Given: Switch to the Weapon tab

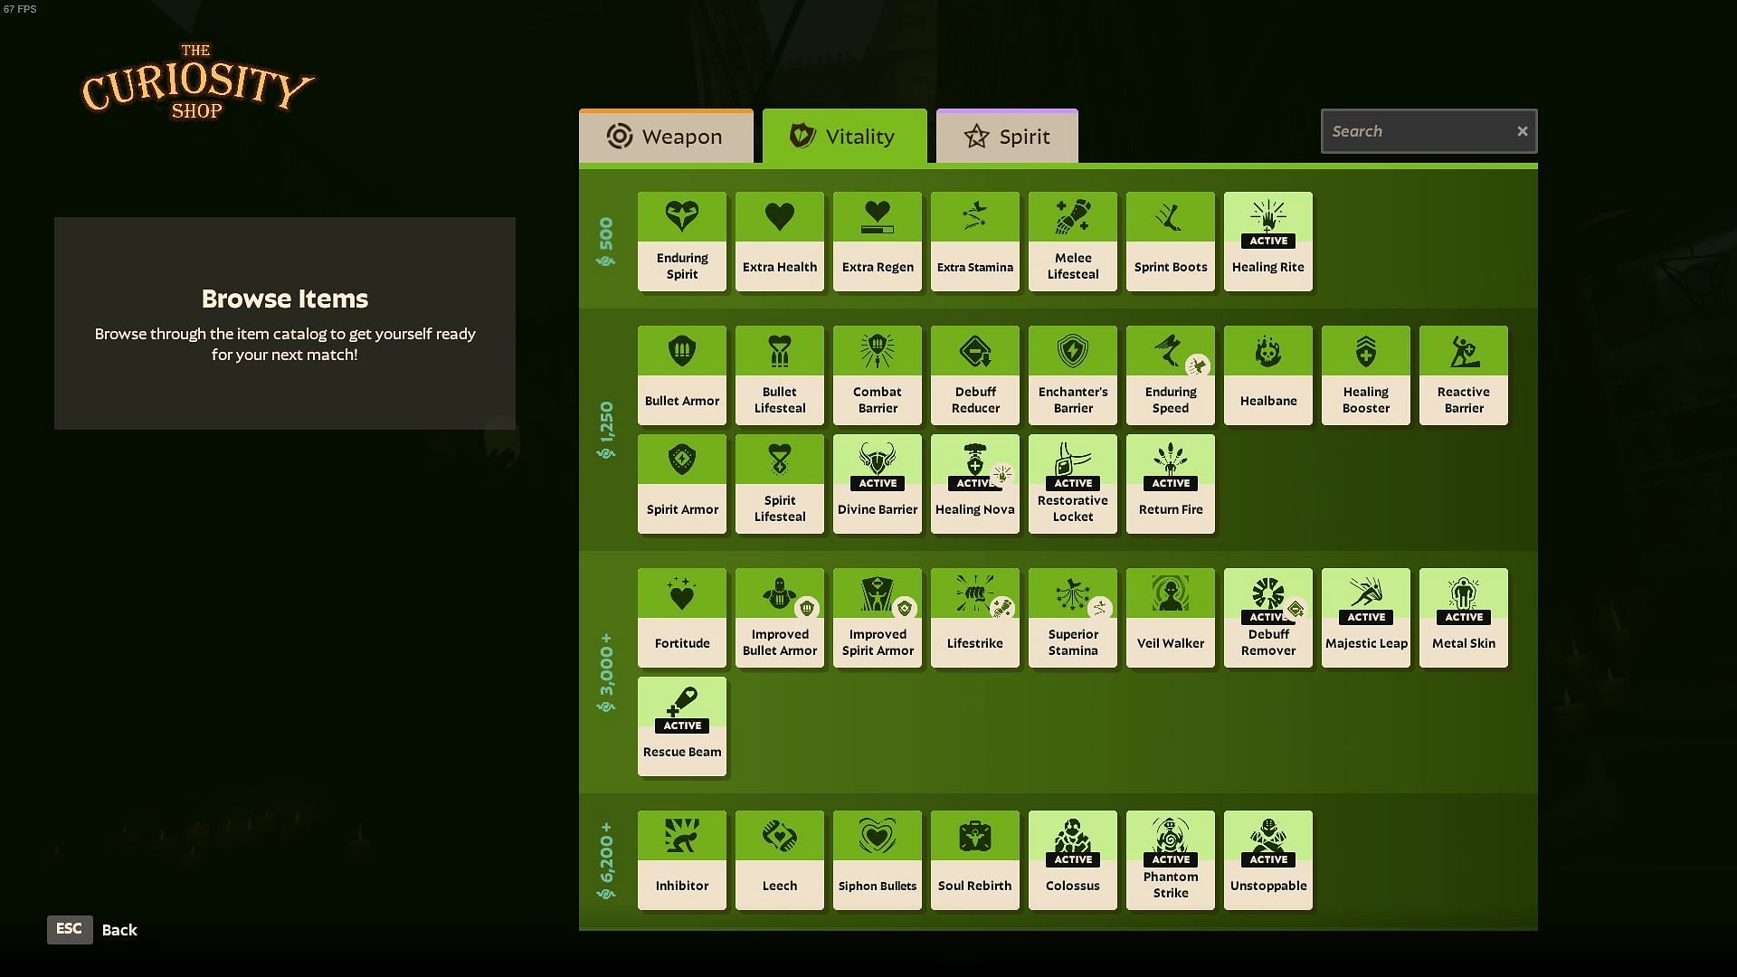Looking at the screenshot, I should coord(666,135).
